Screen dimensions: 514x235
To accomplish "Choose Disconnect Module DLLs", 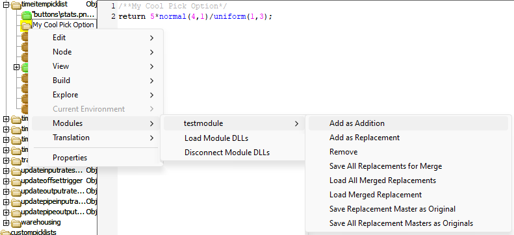I will (234, 153).
